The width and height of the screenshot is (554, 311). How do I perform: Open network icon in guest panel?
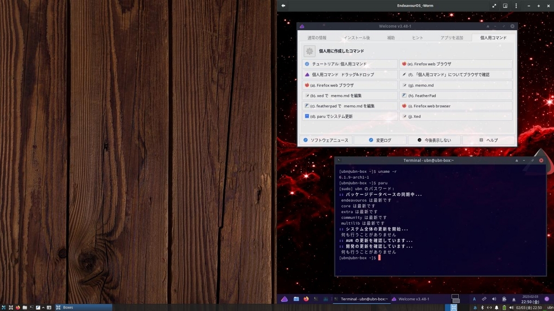484,299
